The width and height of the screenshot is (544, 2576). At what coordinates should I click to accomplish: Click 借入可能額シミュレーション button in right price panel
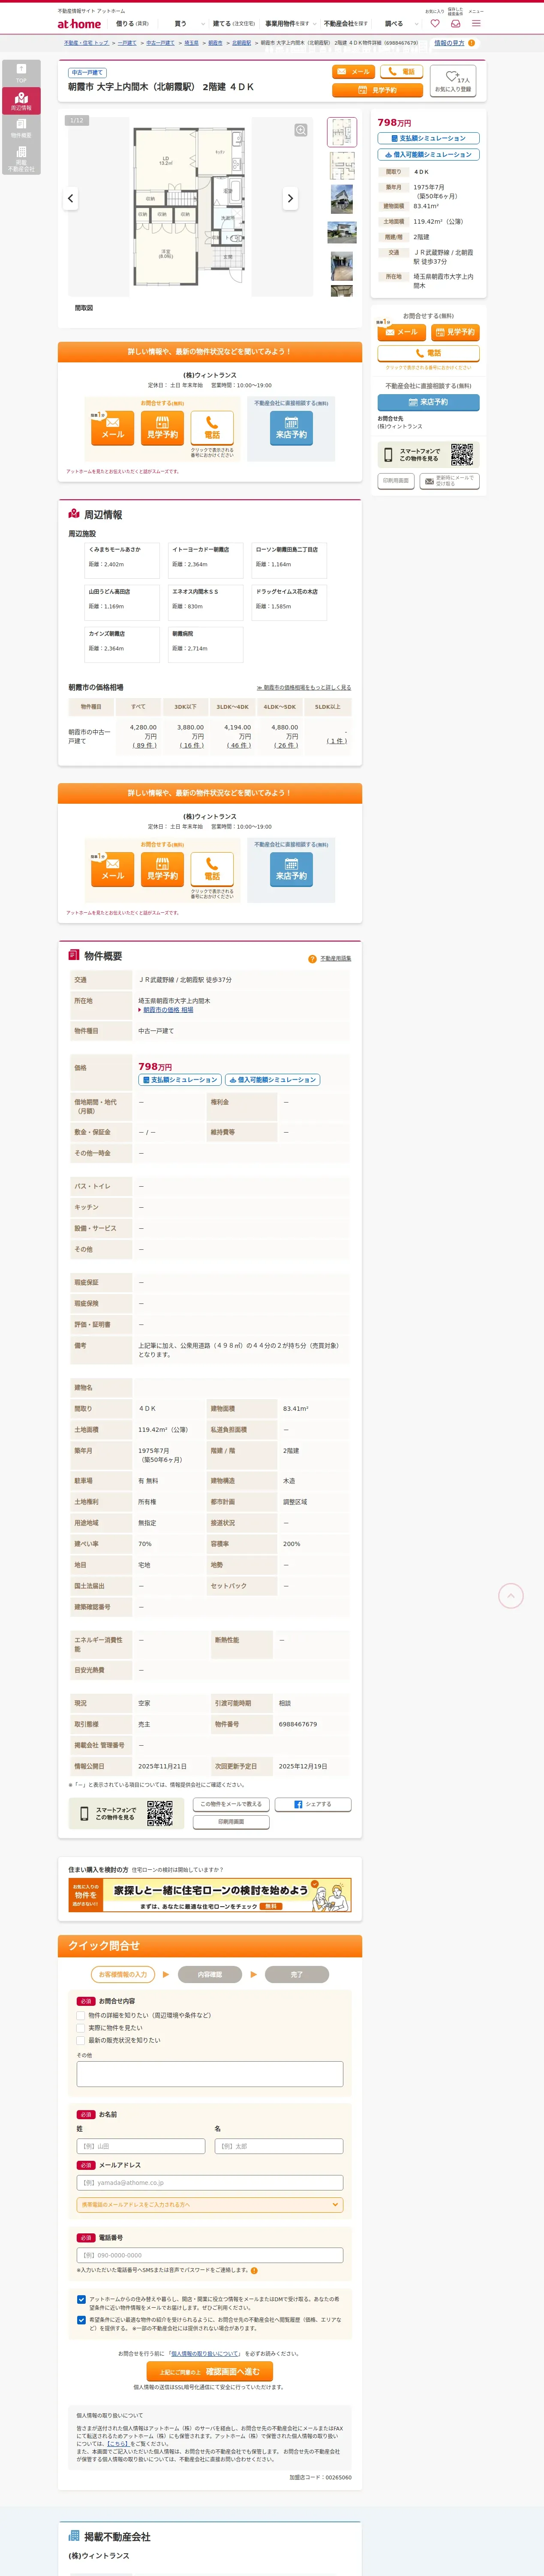coord(428,155)
